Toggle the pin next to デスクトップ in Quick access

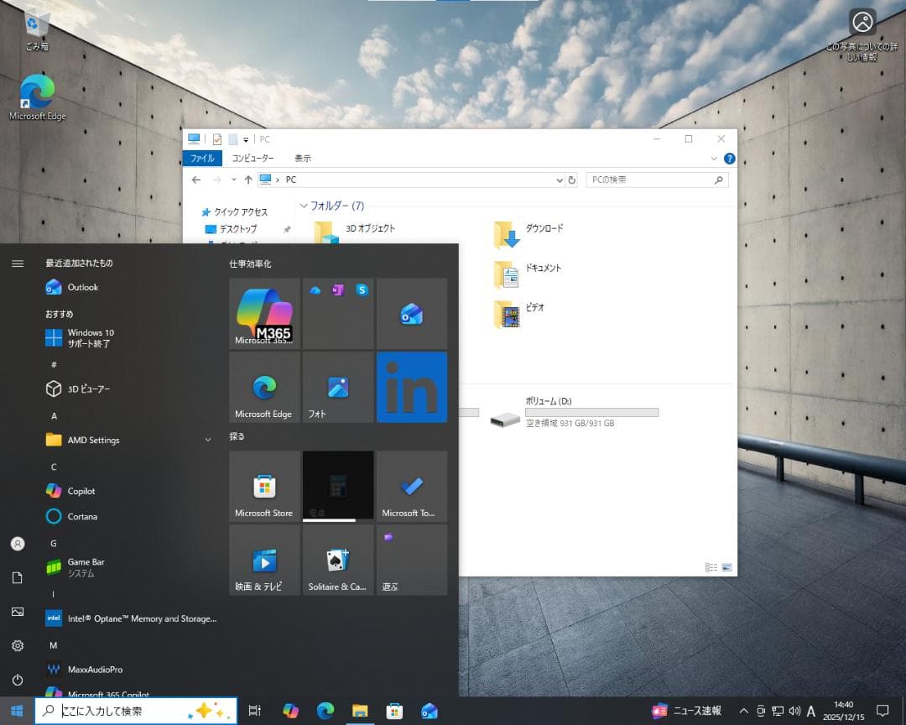pos(286,228)
